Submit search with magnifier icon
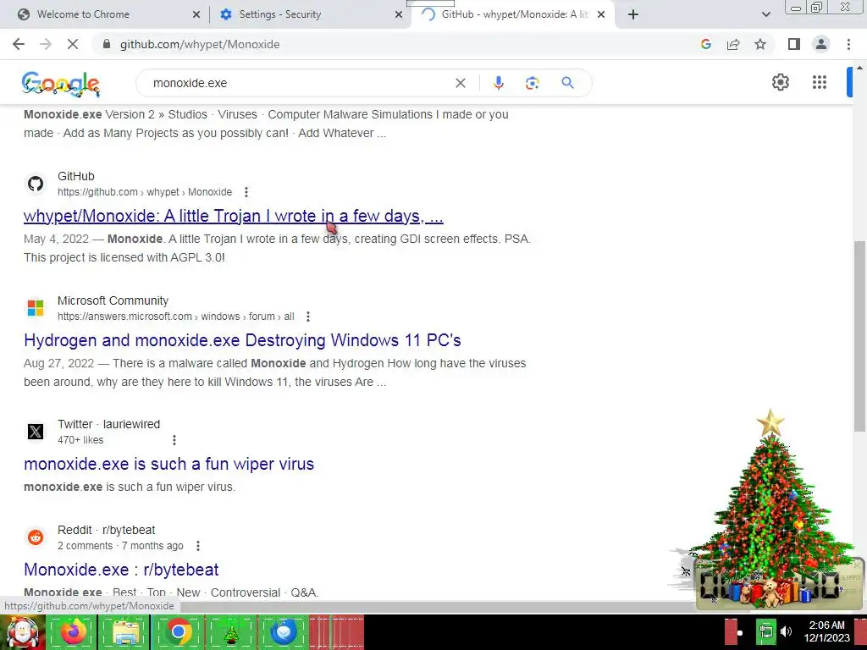This screenshot has height=650, width=867. click(567, 83)
